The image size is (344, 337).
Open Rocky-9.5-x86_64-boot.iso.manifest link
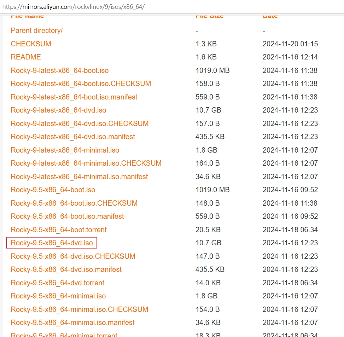pyautogui.click(x=68, y=217)
